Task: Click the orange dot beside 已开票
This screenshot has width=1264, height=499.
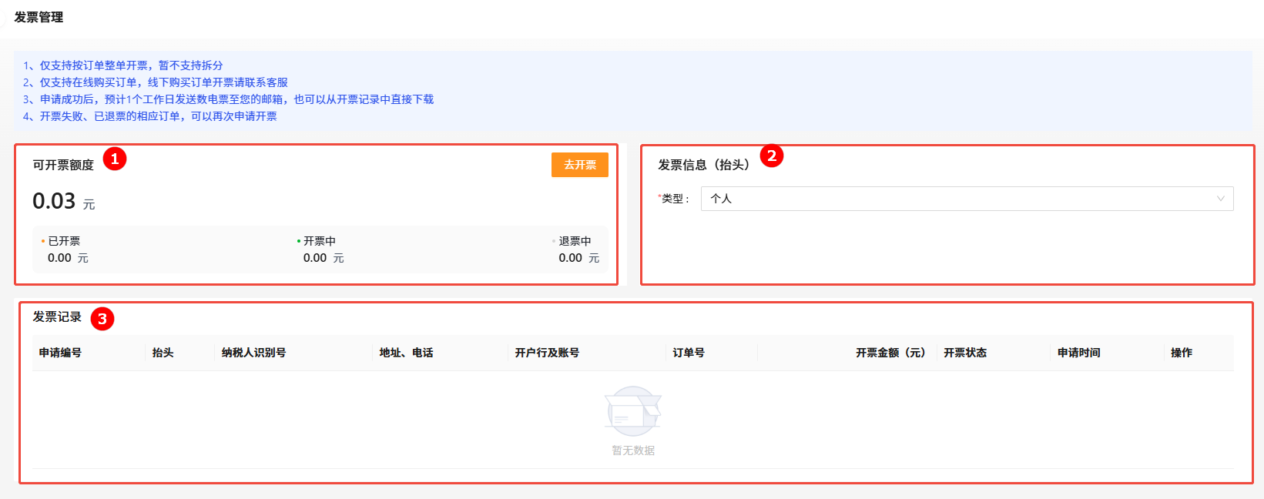Action: (x=43, y=241)
